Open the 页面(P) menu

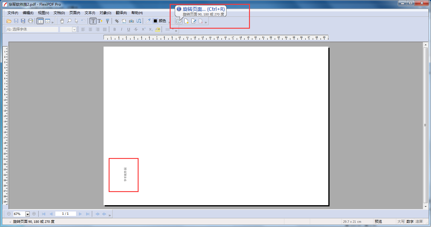[75, 13]
